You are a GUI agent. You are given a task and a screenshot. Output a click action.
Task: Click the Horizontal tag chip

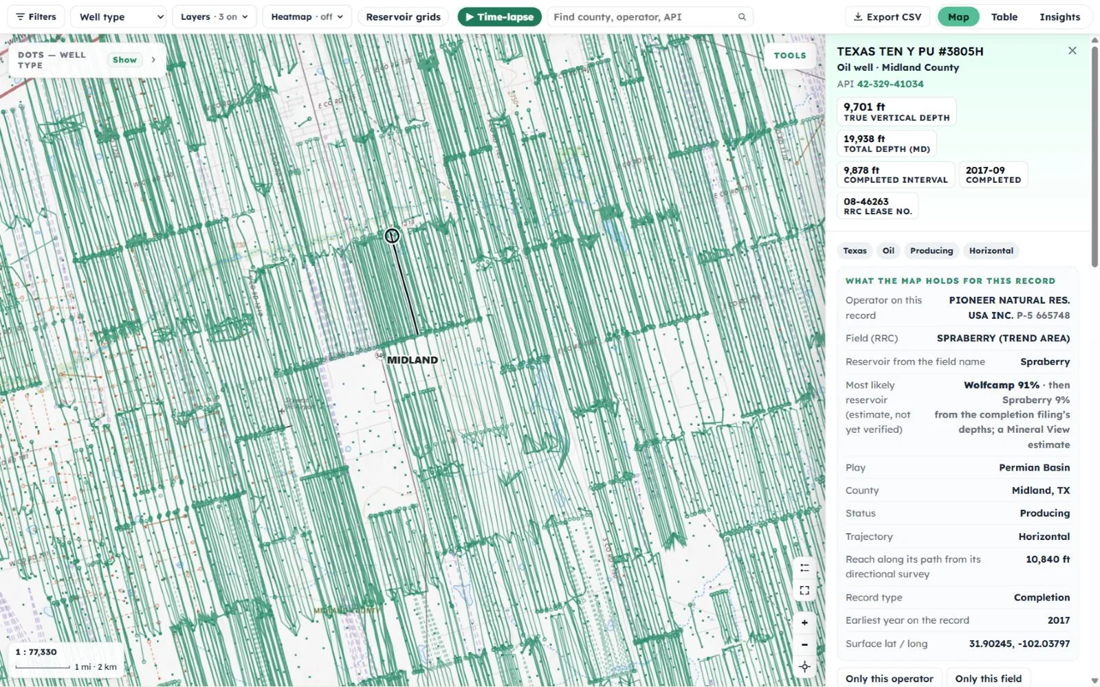(991, 251)
